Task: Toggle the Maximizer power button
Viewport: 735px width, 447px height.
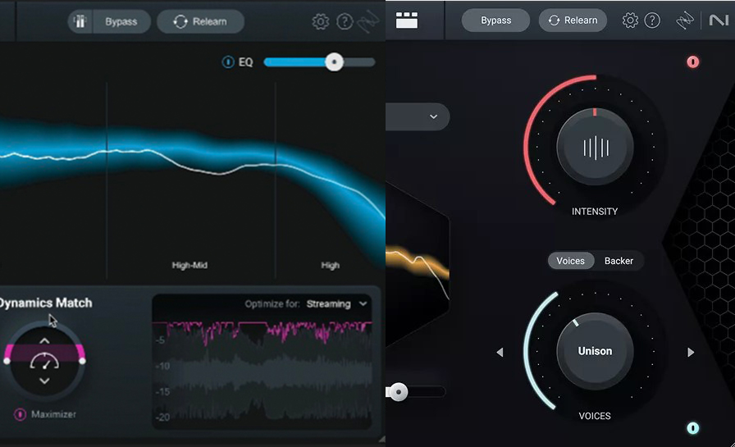Action: (x=20, y=414)
